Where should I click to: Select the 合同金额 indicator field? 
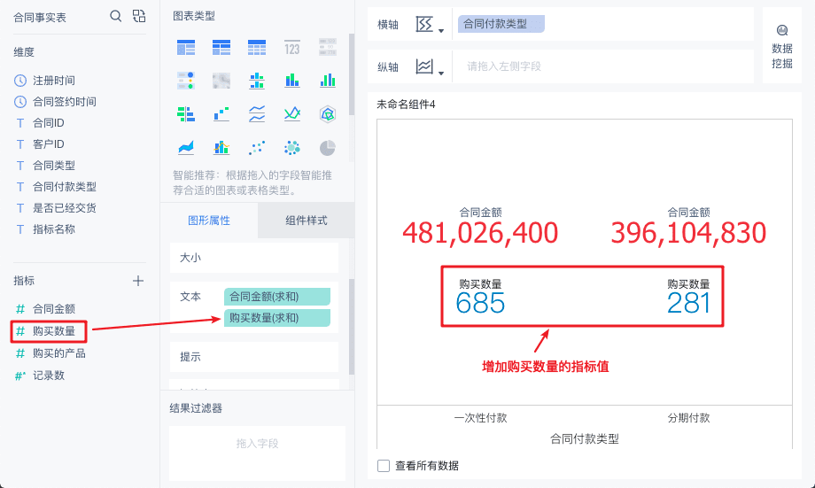(x=54, y=309)
